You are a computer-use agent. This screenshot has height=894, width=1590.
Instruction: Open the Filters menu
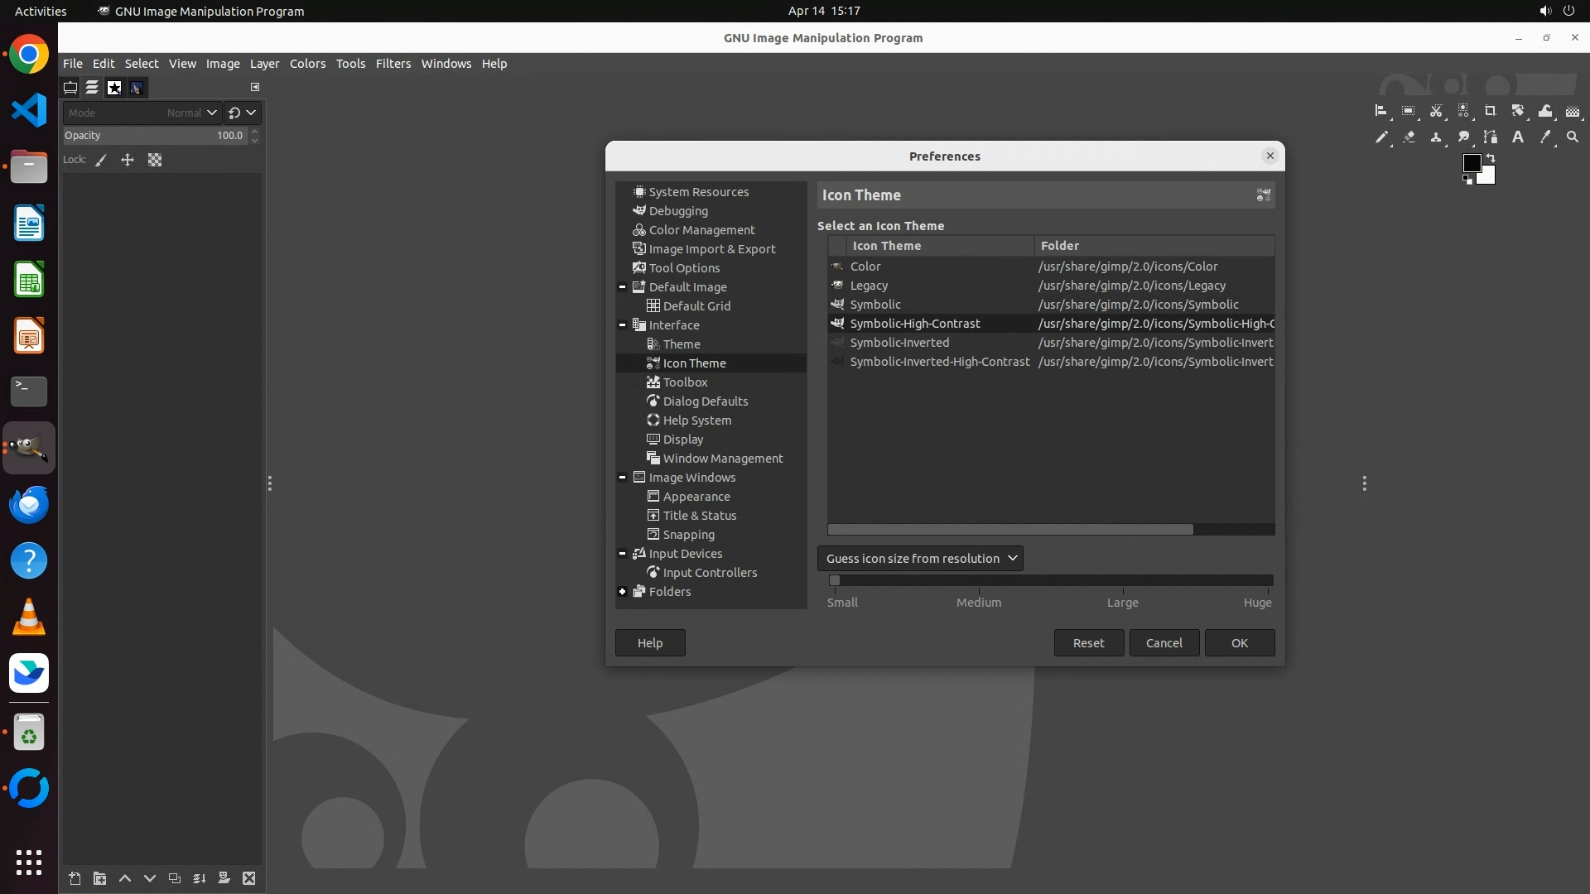point(393,64)
